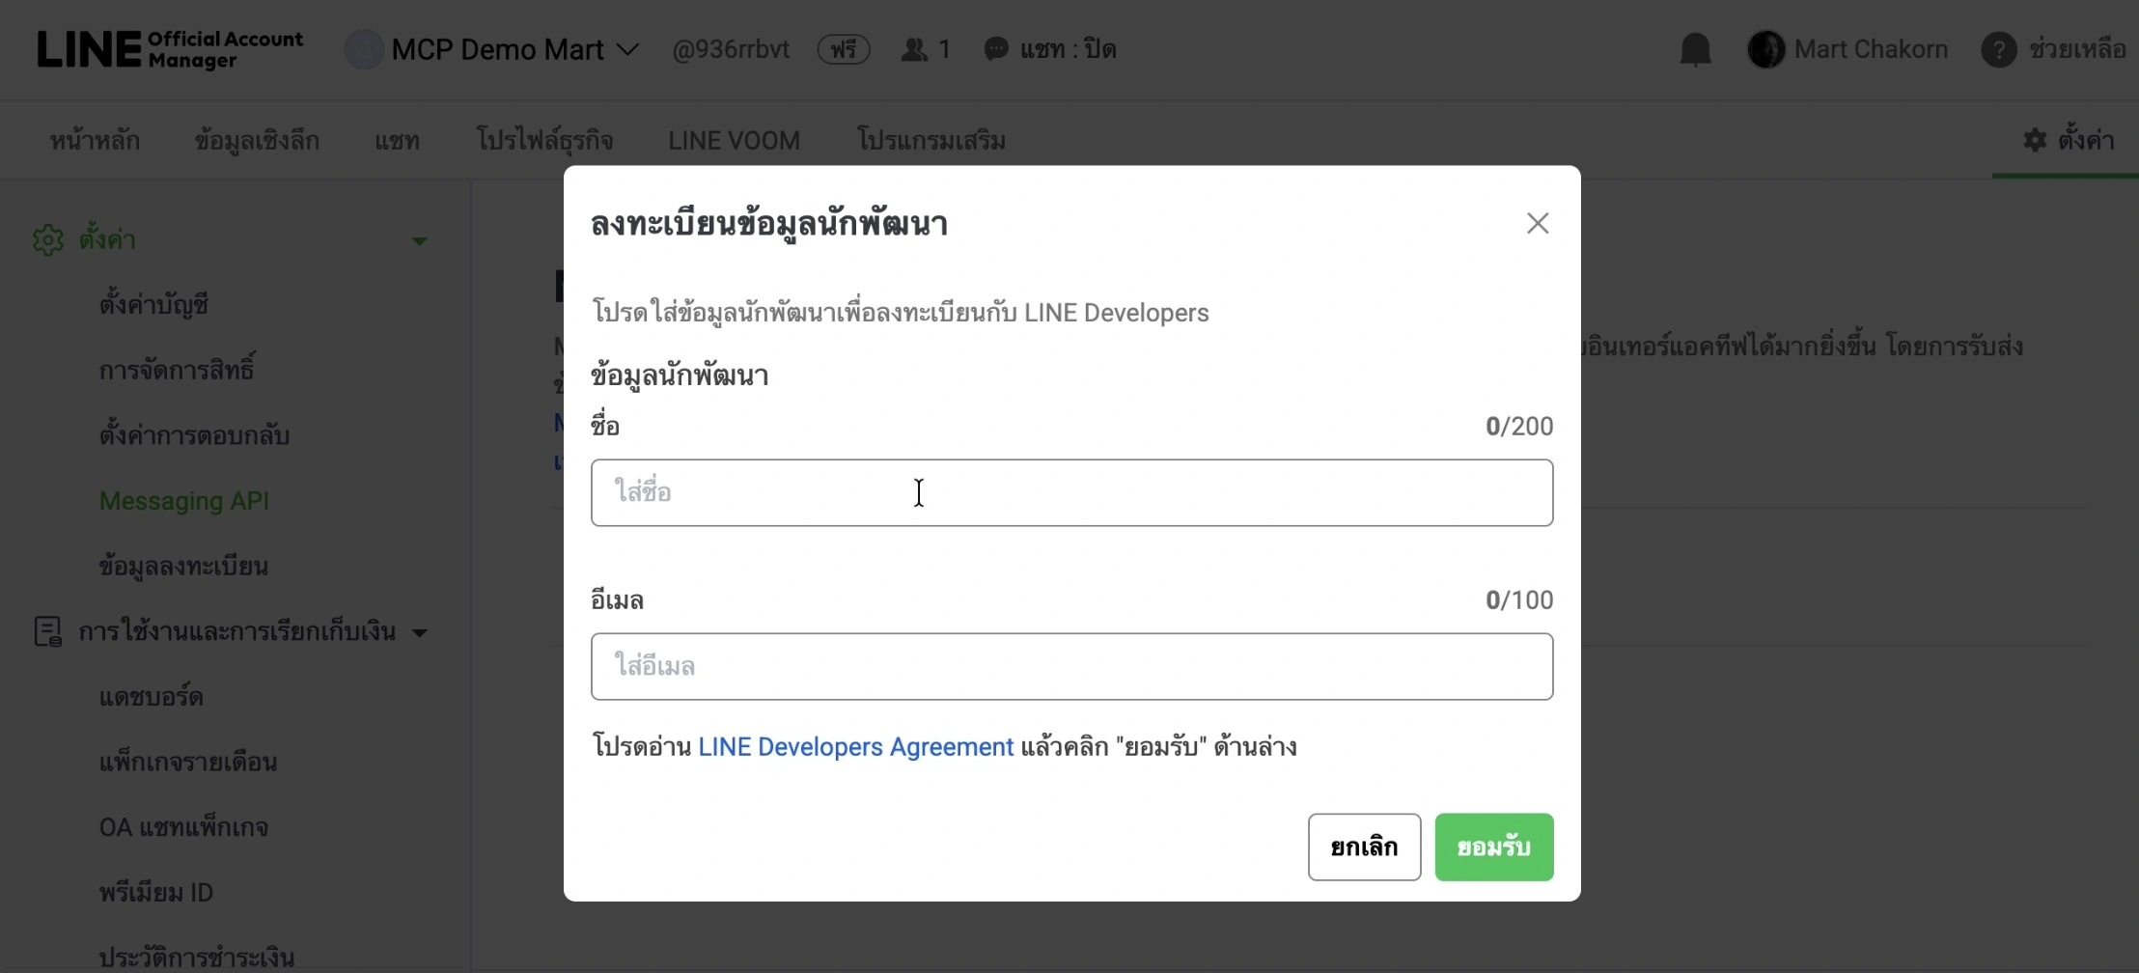Open the ข้อมูลเชิงลึก tab
This screenshot has width=2139, height=973.
pos(257,141)
